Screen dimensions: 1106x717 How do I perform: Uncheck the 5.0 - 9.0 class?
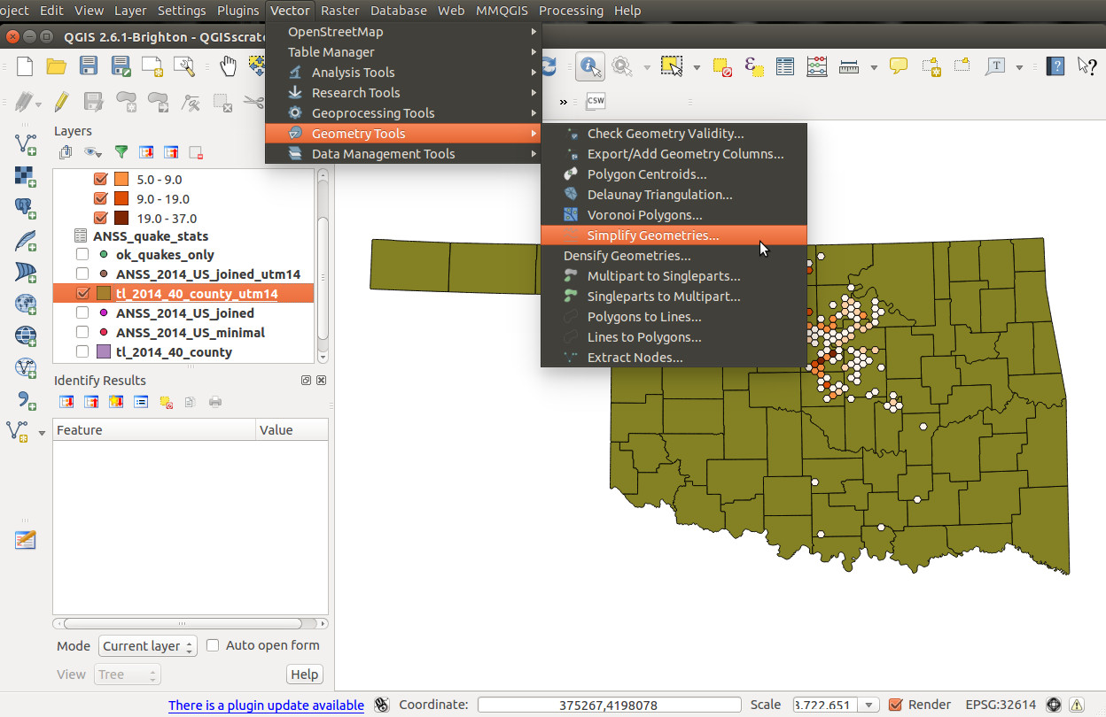100,180
